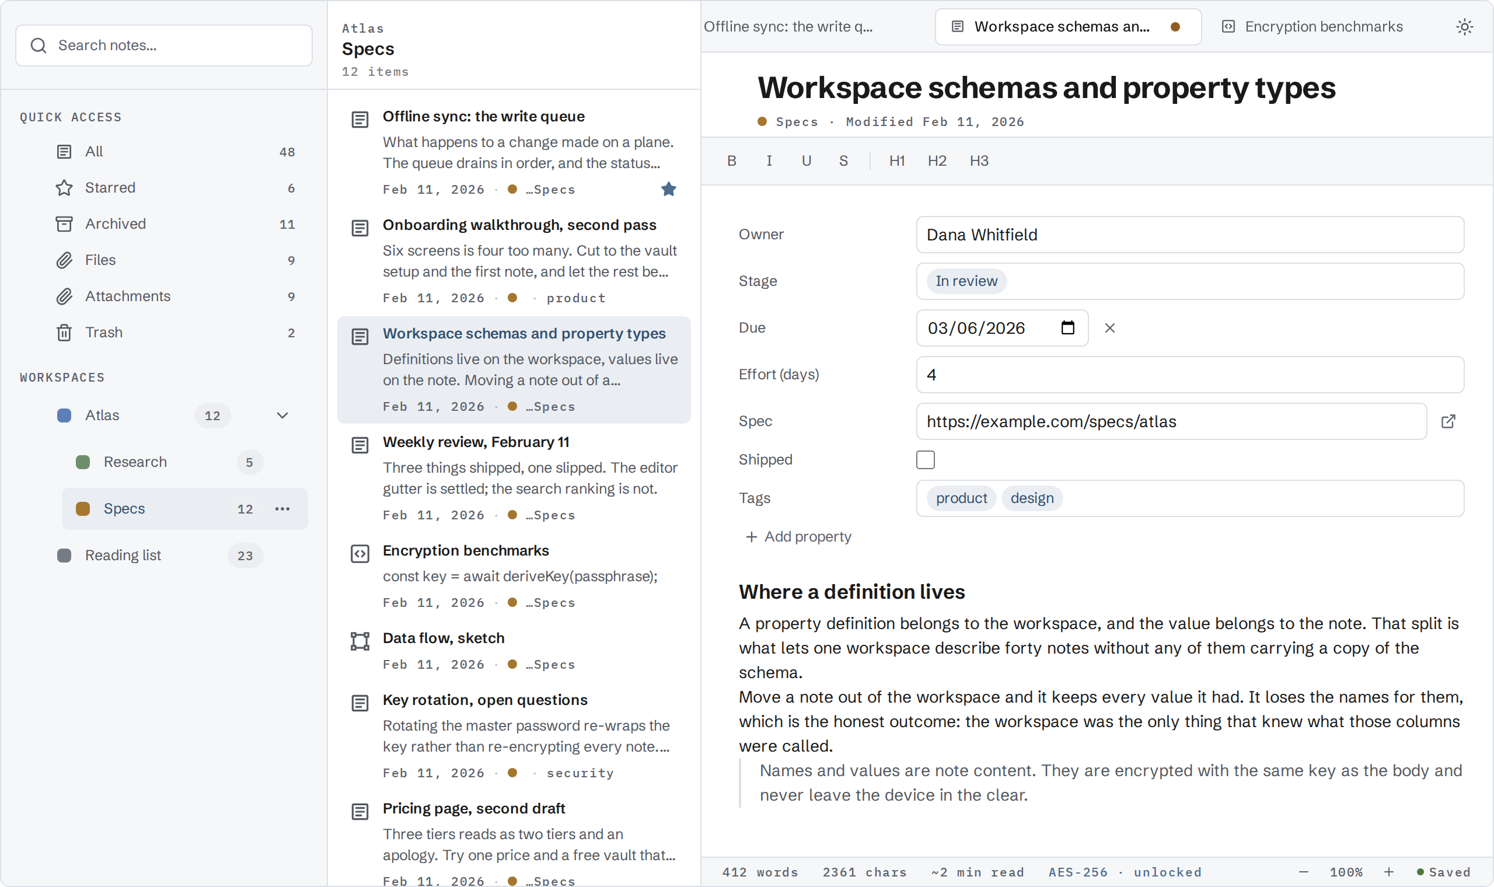
Task: Click the star on Offline sync note
Action: coord(669,190)
